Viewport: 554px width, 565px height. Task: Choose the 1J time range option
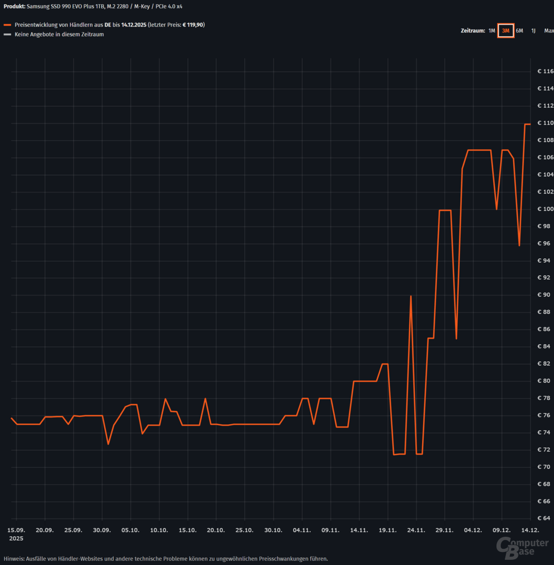533,31
